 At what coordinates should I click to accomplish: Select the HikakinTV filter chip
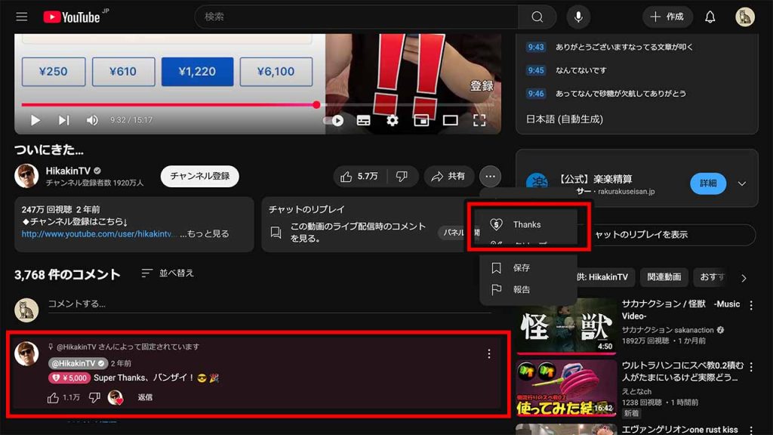pyautogui.click(x=605, y=277)
